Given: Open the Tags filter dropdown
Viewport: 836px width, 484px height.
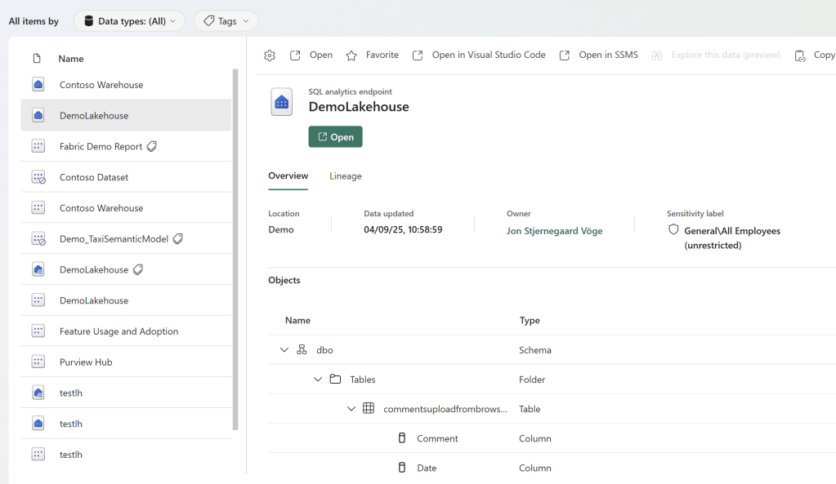Looking at the screenshot, I should 225,21.
